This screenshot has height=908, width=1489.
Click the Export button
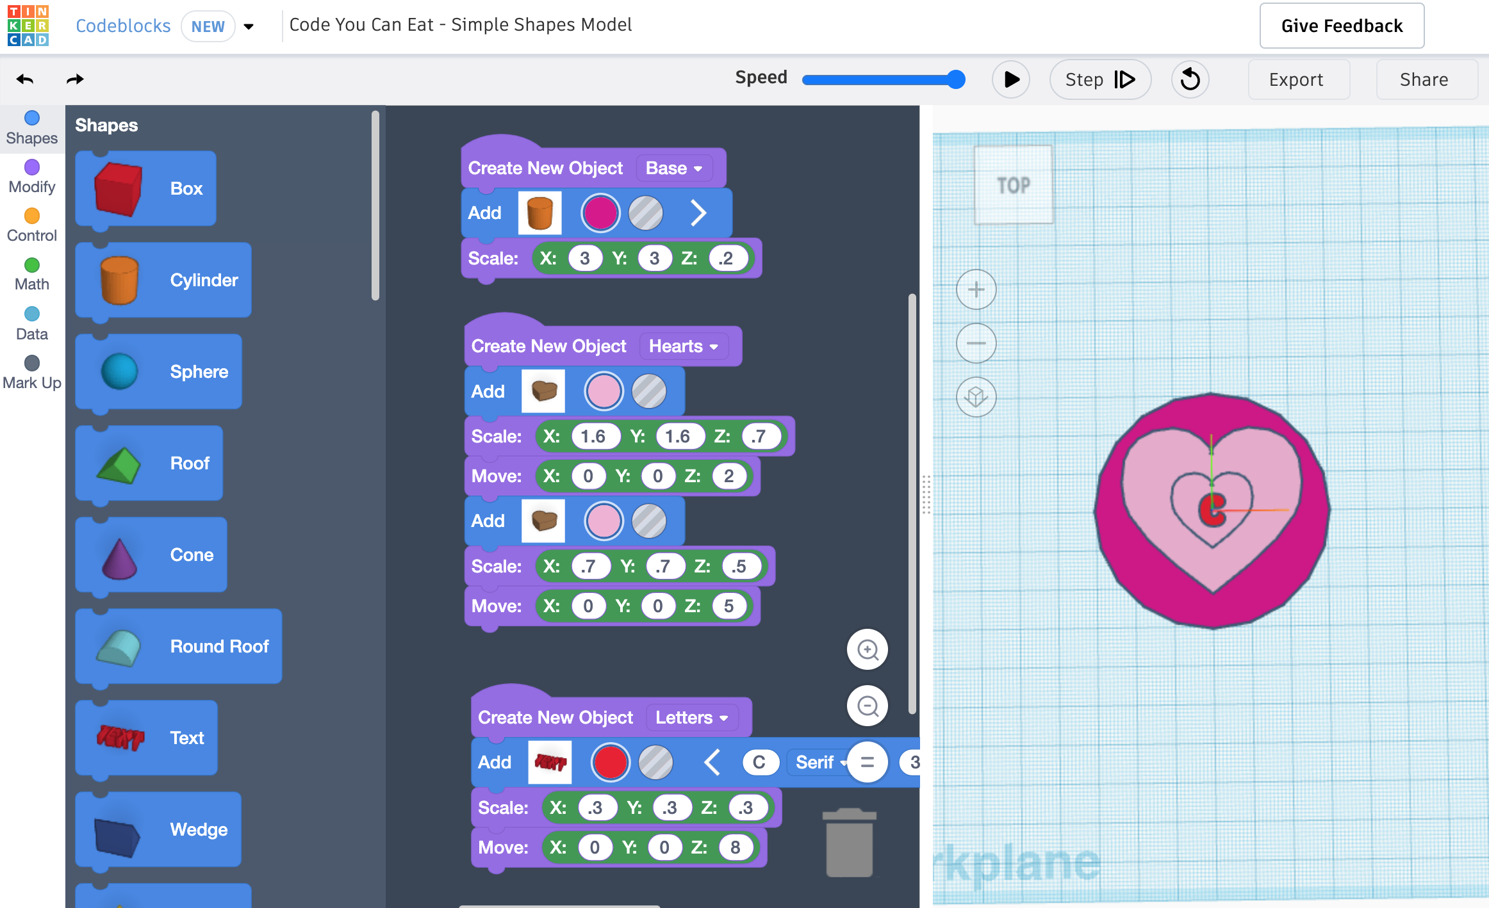[x=1296, y=79]
